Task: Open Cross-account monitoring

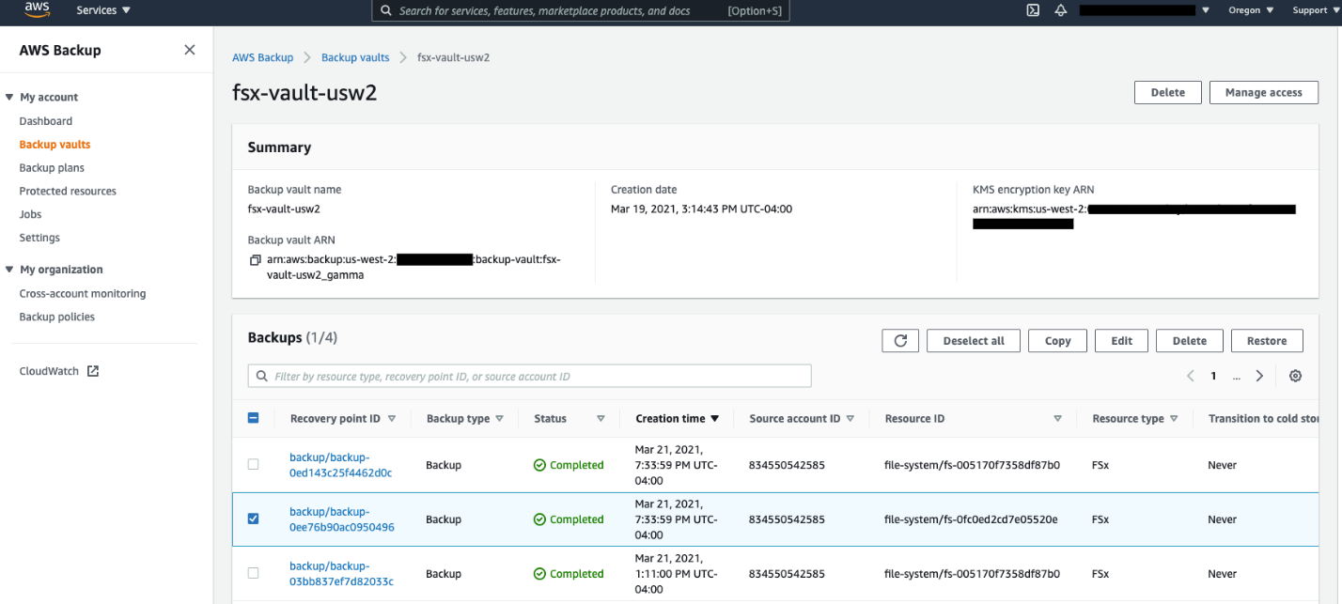Action: pos(83,293)
